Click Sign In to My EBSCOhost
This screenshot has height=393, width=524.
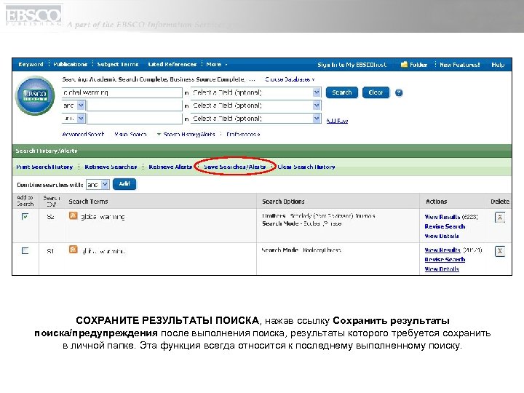[352, 65]
